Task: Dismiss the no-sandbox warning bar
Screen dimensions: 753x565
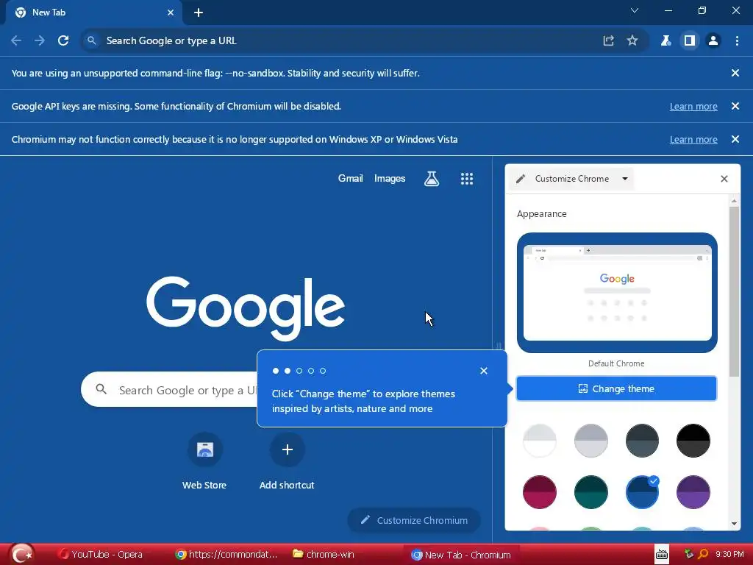Action: pyautogui.click(x=735, y=73)
